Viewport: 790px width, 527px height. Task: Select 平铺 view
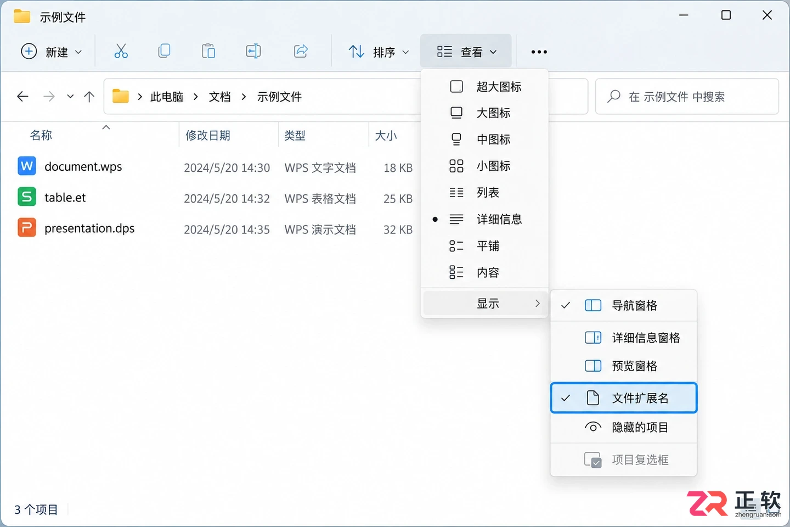click(486, 245)
